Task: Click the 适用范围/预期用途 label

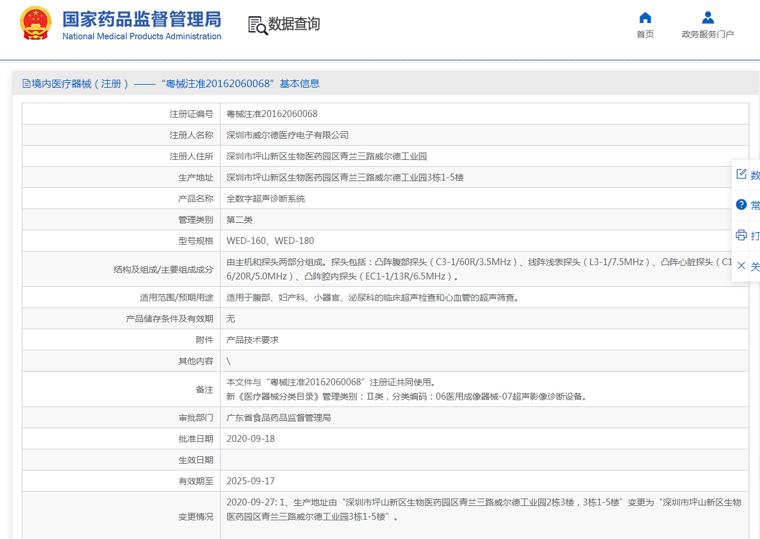Action: pos(176,298)
